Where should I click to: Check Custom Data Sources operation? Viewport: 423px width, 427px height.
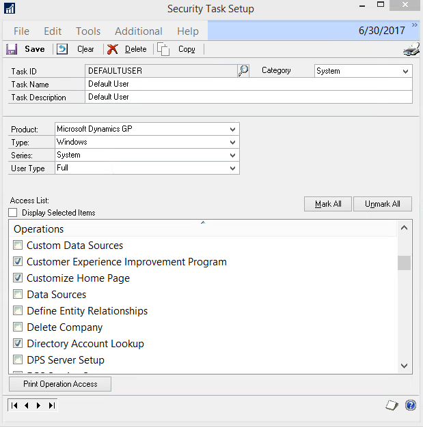tap(18, 245)
